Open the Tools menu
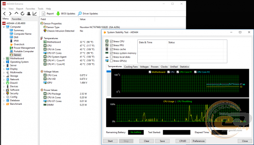Image resolution: width=254 pixels, height=145 pixels. tap(40, 9)
